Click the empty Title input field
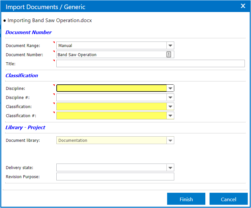251x208 pixels. click(x=150, y=64)
